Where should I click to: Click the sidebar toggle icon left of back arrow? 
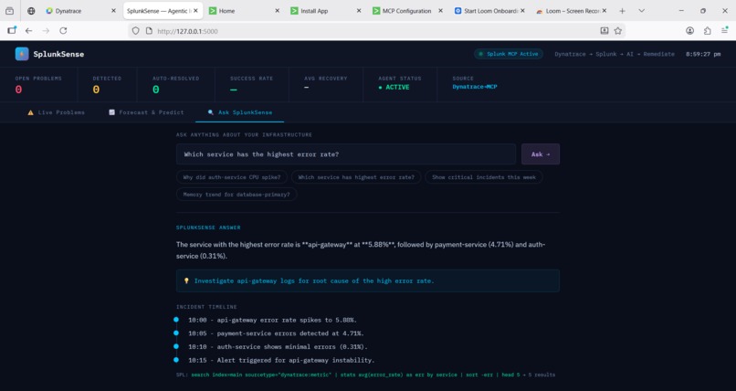pyautogui.click(x=12, y=30)
